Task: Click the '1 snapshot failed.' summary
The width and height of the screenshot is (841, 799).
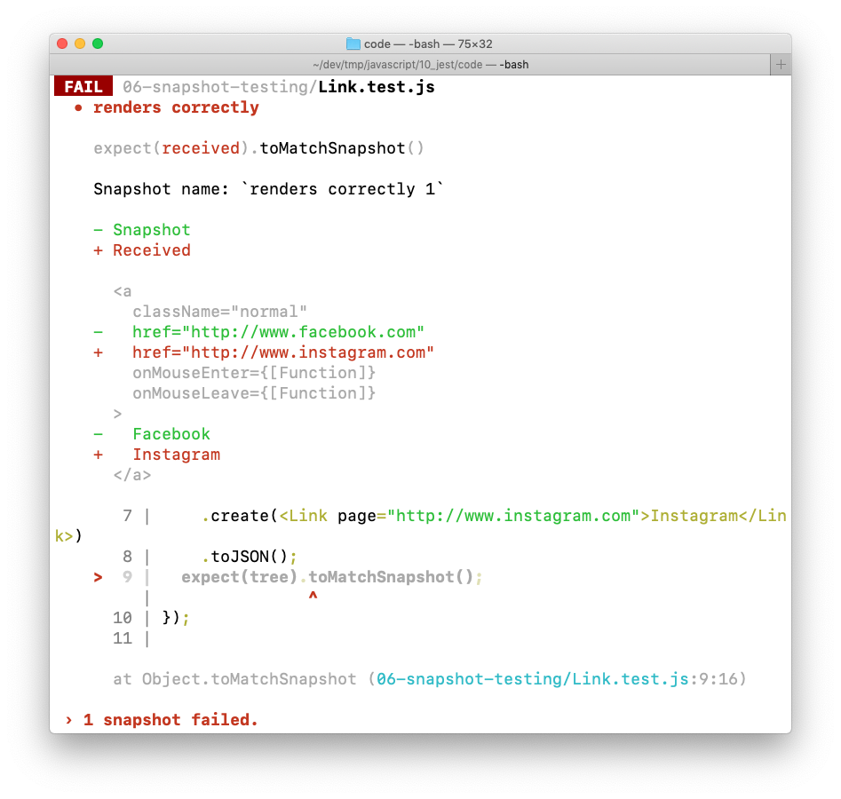Action: click(171, 720)
